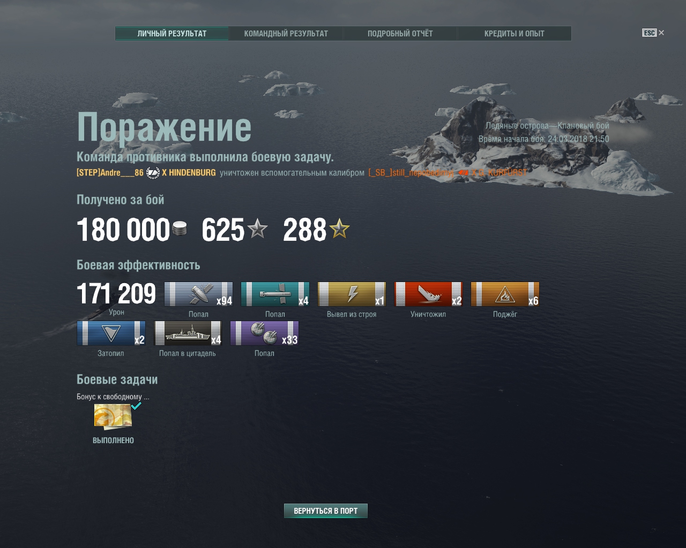Switch to the Подробный отчёт tab
686x548 pixels.
coord(400,33)
